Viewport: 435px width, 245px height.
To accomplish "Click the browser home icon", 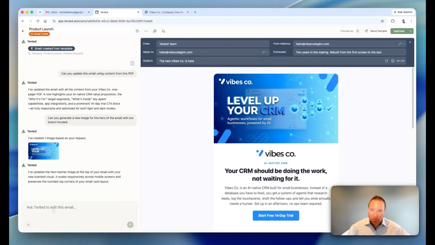I will pyautogui.click(x=45, y=21).
